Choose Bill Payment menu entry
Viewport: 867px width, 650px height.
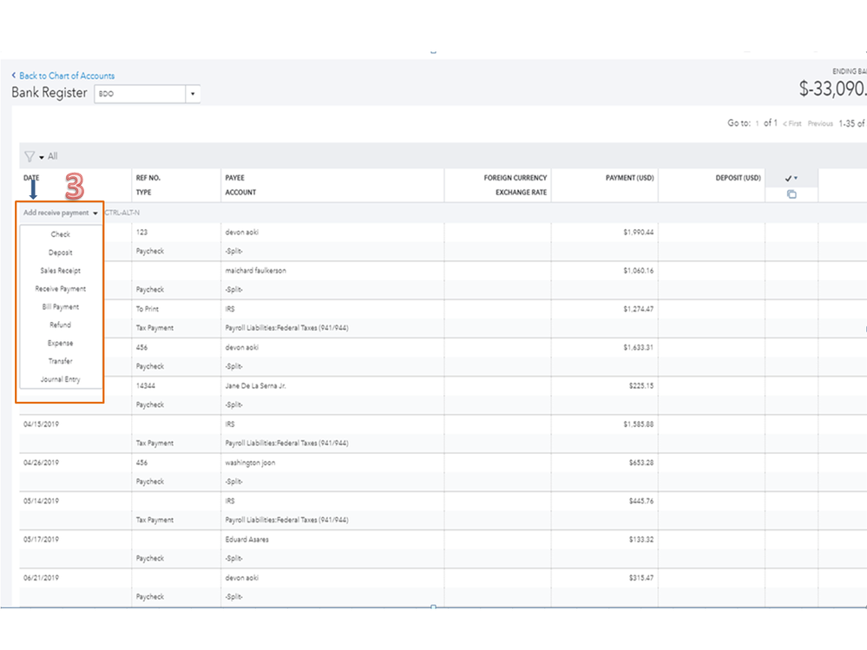(x=61, y=307)
